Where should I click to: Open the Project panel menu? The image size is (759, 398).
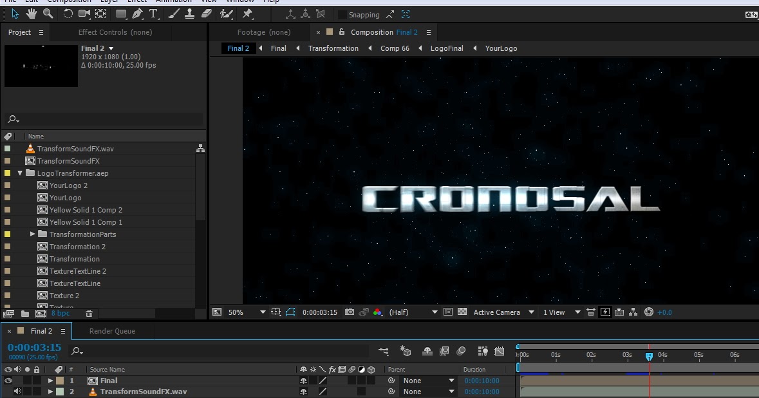[41, 32]
